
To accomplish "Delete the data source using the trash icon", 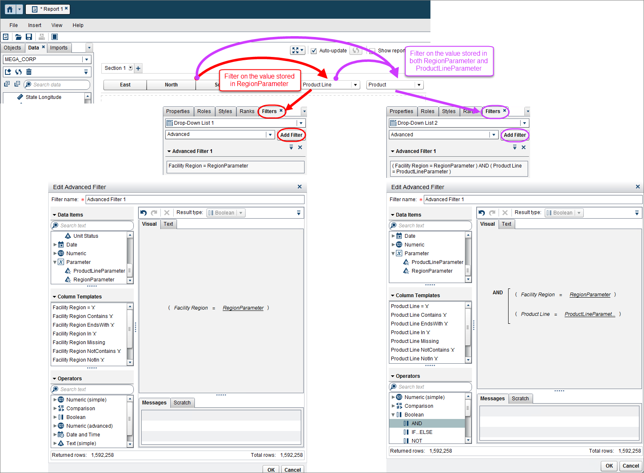I will 28,71.
